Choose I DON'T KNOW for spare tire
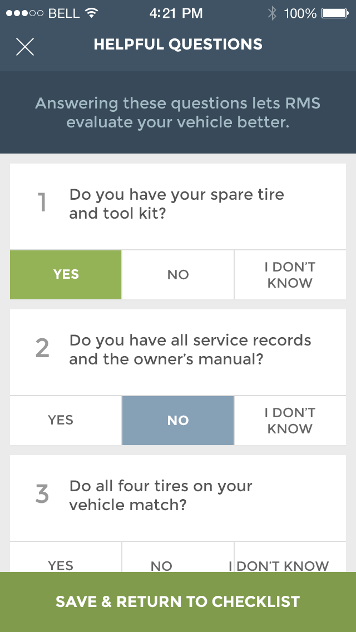The height and width of the screenshot is (632, 356). tap(290, 275)
